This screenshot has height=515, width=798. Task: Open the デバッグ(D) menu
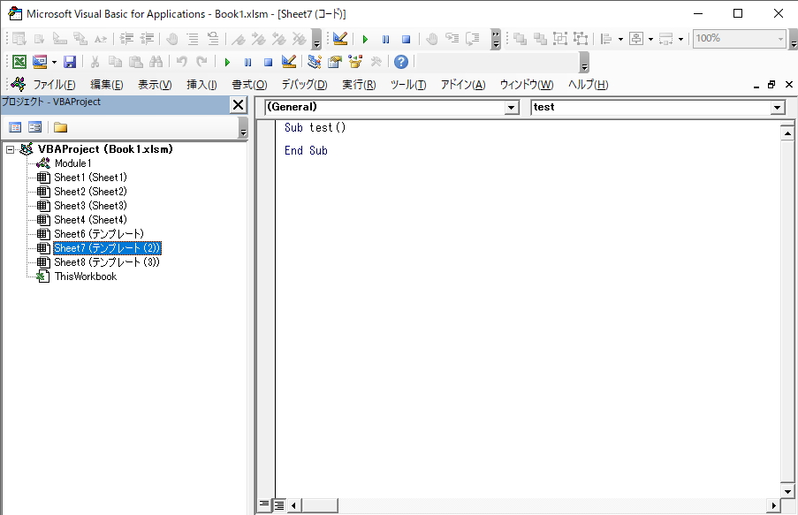(304, 85)
